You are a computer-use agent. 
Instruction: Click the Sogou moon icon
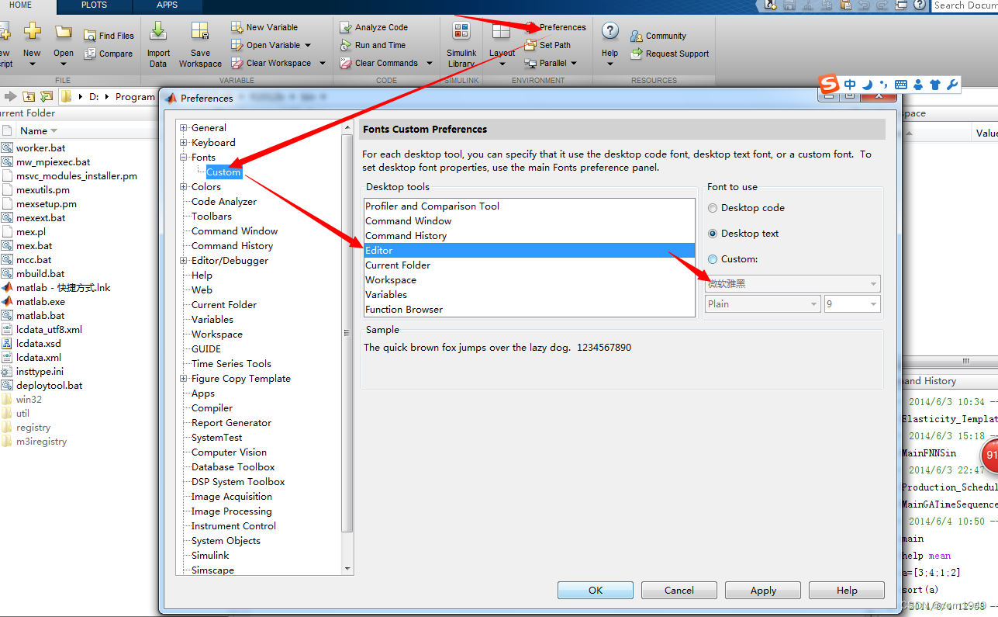click(x=868, y=85)
